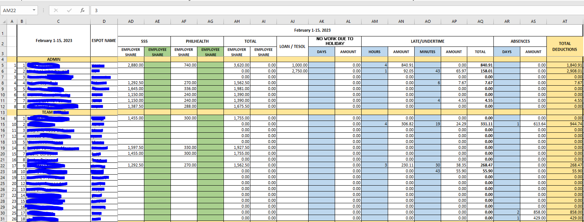
Task: Select late total cell 158.01
Action: [481, 71]
